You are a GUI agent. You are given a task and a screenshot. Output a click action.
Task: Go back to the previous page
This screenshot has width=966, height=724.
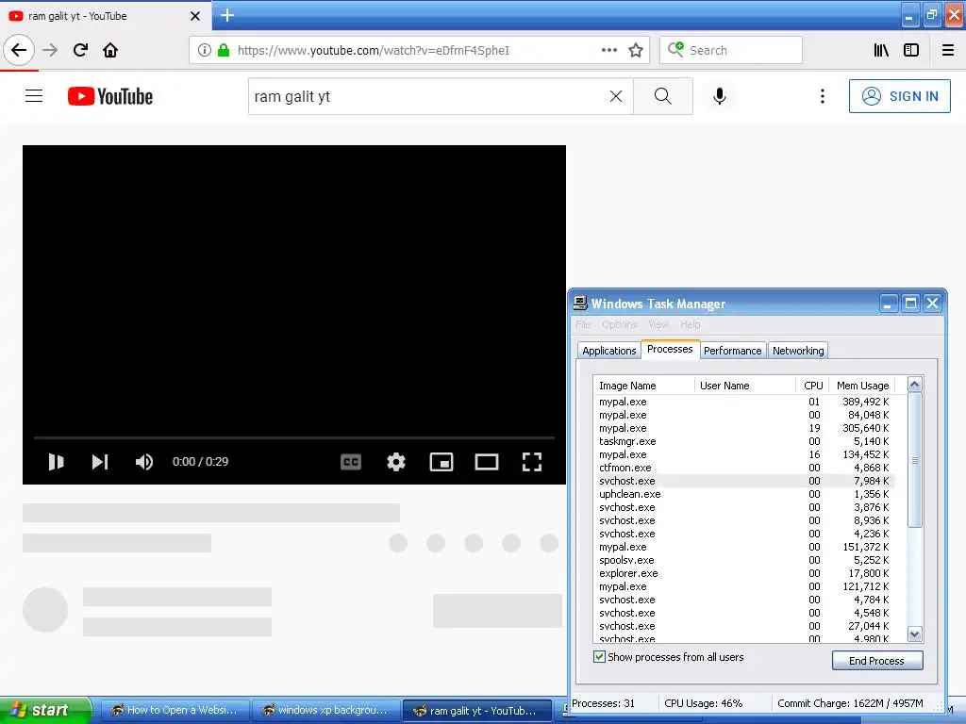pyautogui.click(x=19, y=50)
